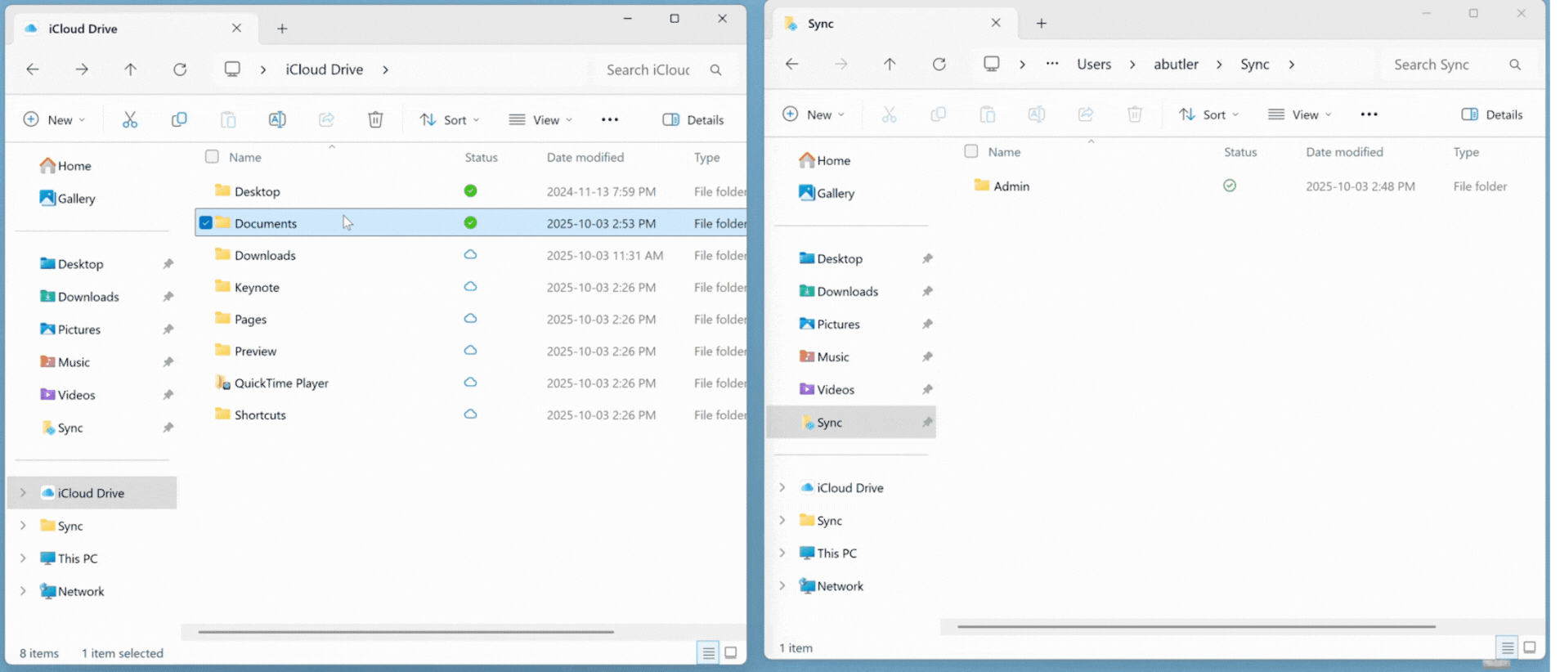This screenshot has width=1560, height=672.
Task: Click the Search Sync input field
Action: (1444, 65)
